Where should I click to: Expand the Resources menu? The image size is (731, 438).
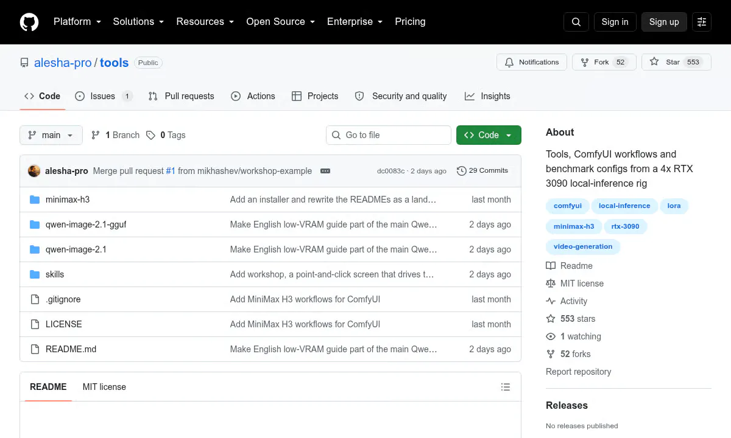click(205, 22)
